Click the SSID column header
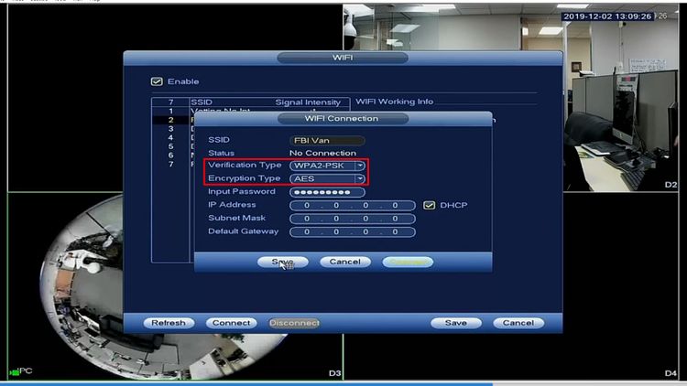This screenshot has height=386, width=687. click(202, 102)
